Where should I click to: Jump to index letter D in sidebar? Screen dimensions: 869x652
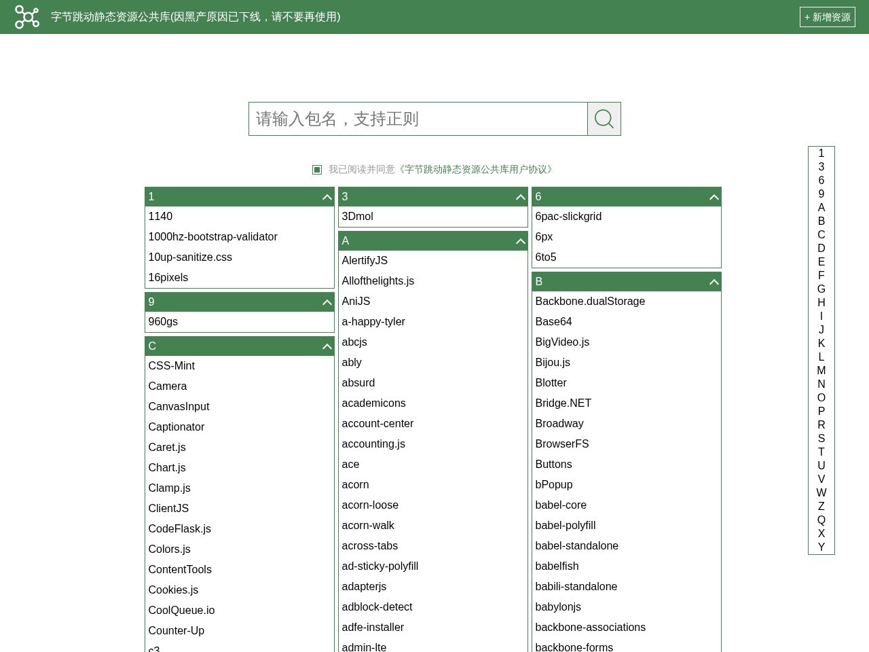click(821, 249)
